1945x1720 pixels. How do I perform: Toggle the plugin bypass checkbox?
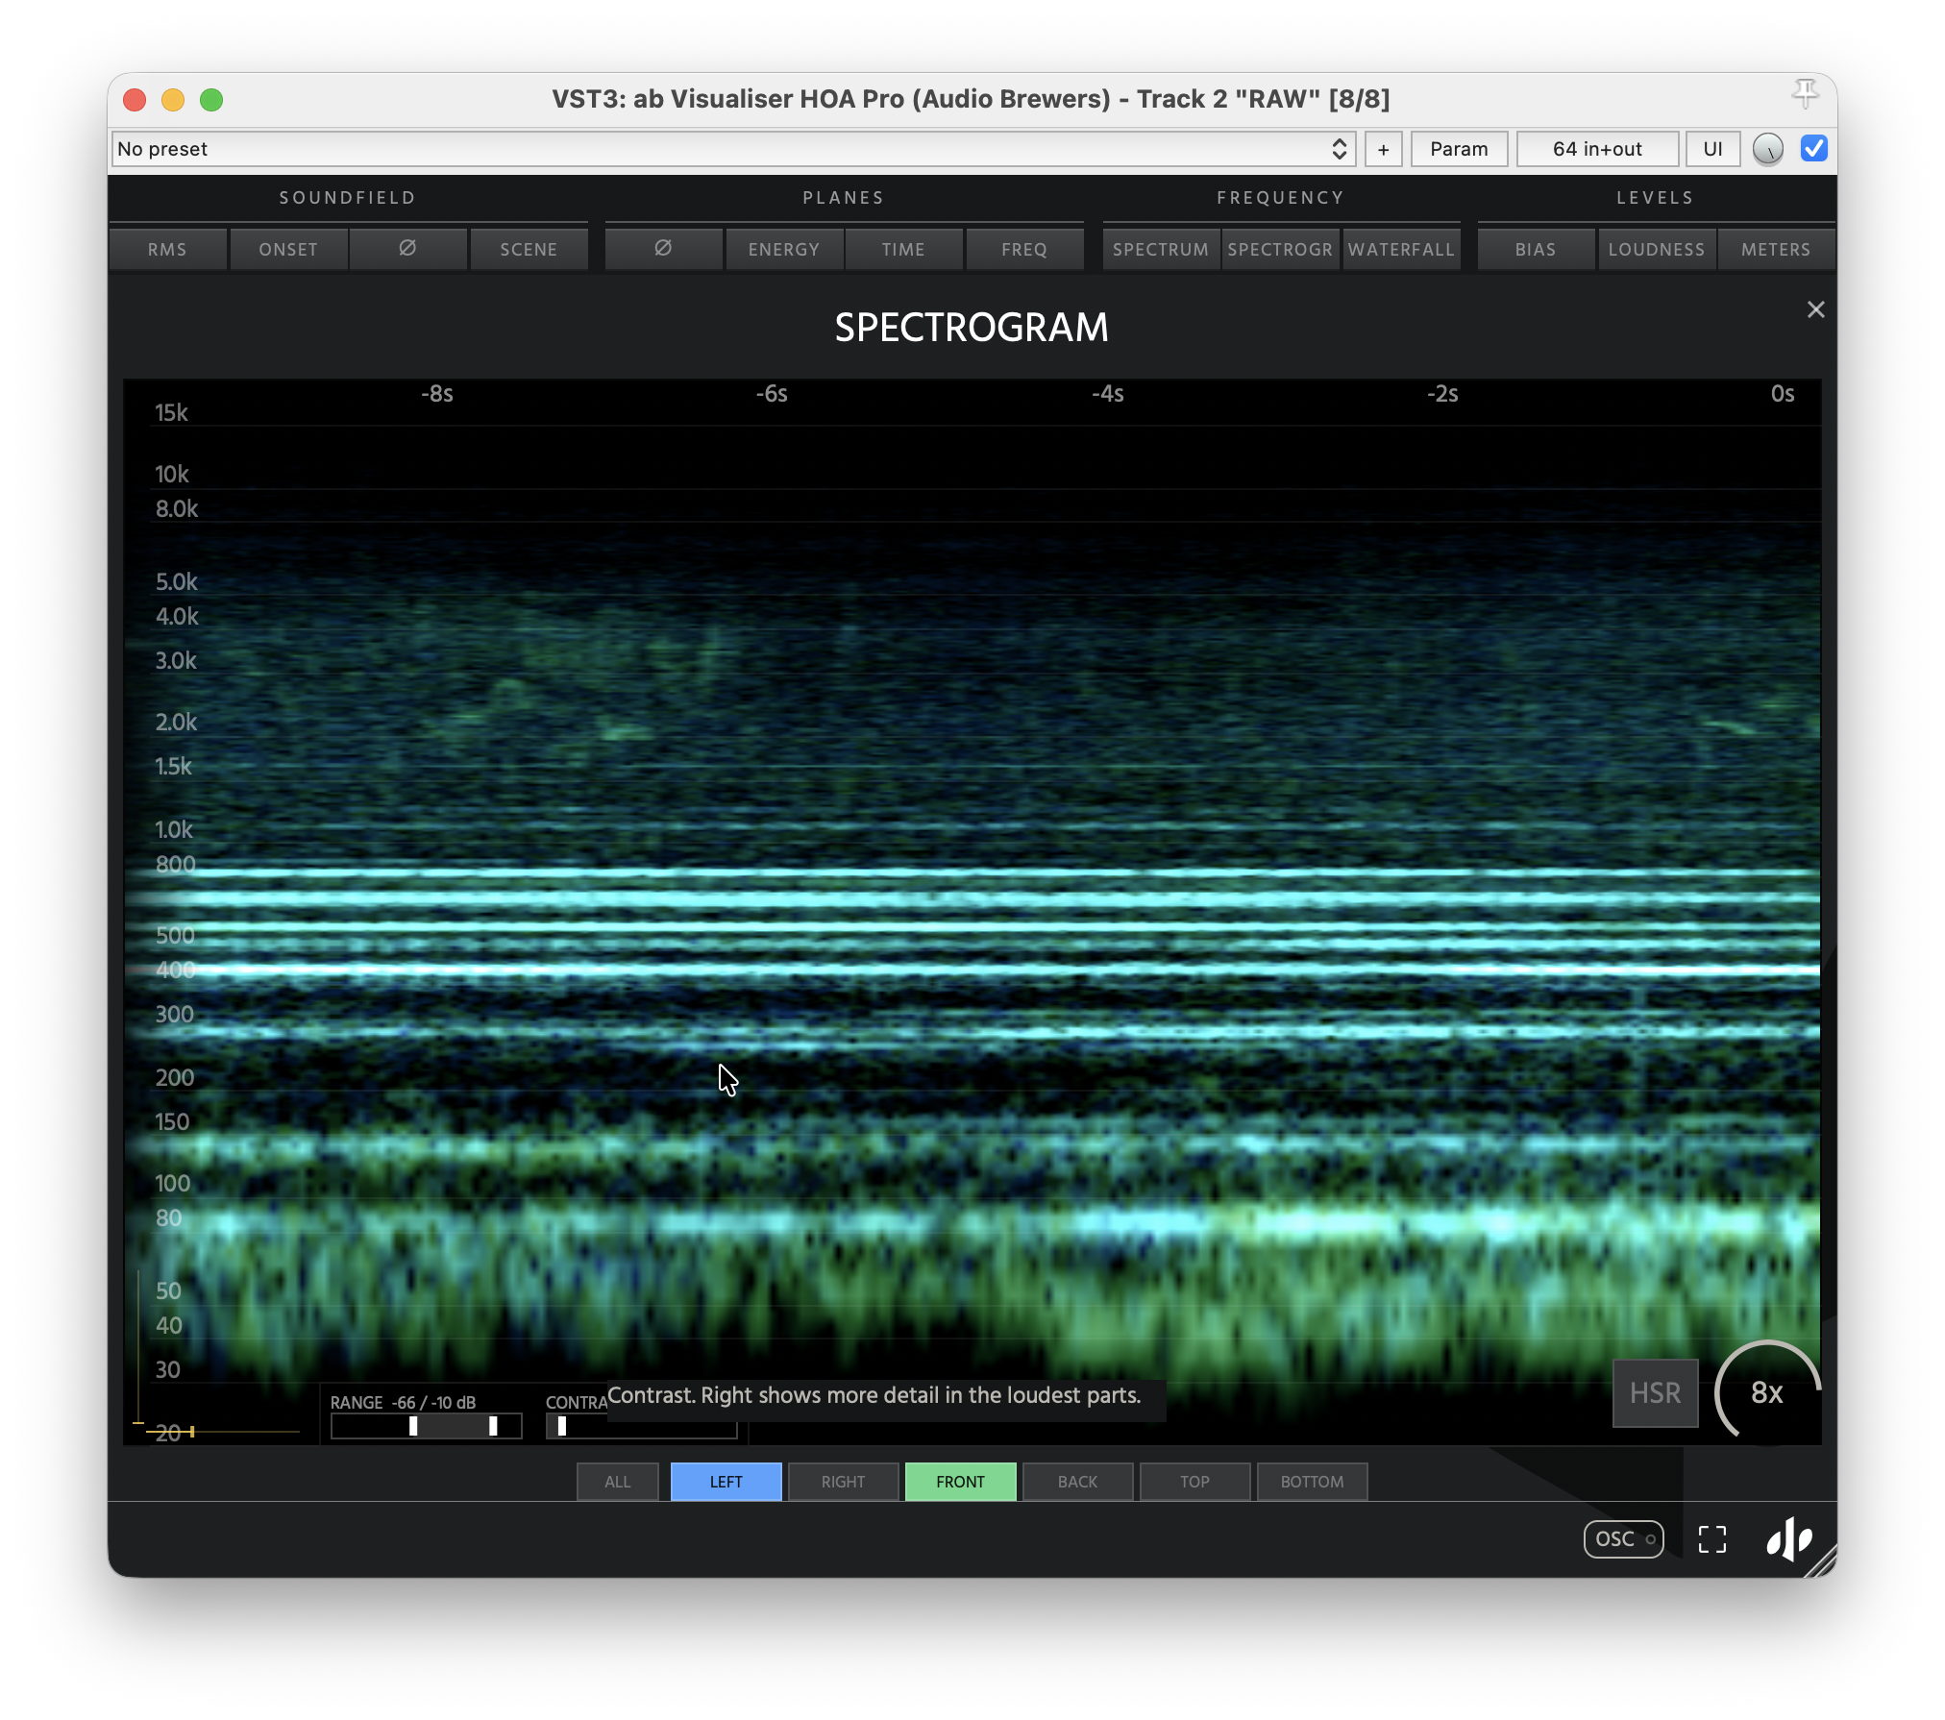[x=1813, y=149]
